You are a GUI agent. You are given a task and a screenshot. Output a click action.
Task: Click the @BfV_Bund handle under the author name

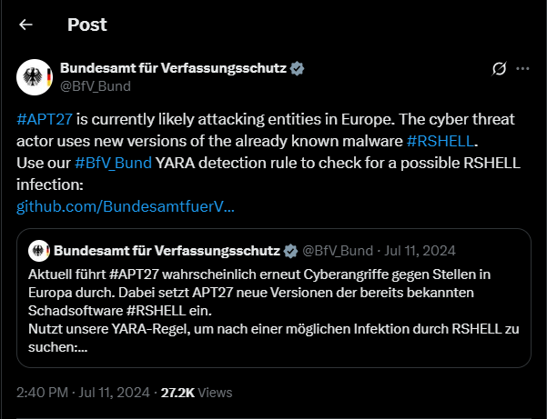coord(96,86)
